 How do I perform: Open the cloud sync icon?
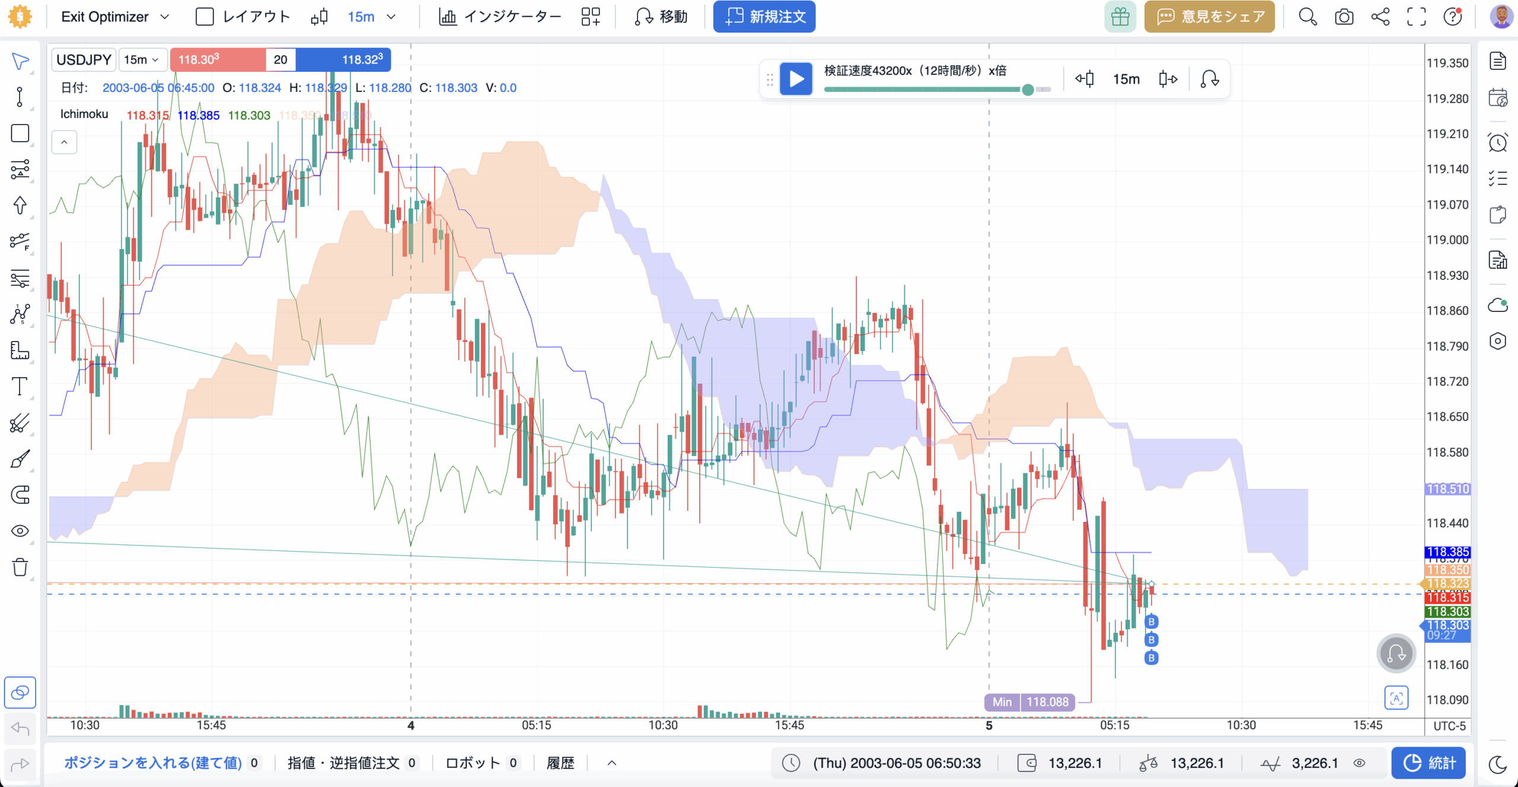pyautogui.click(x=1498, y=305)
